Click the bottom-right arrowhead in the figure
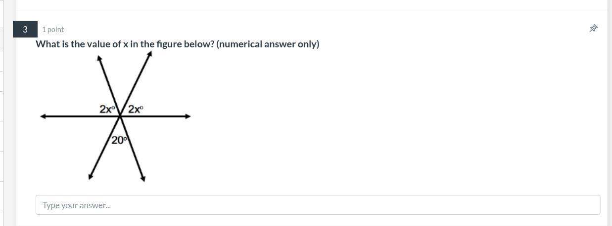 point(142,179)
